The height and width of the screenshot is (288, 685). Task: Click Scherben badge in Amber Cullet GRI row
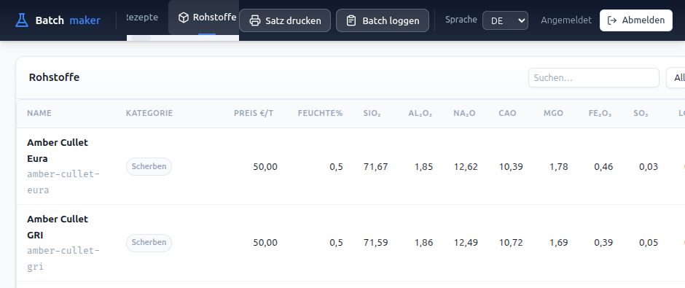coord(149,243)
